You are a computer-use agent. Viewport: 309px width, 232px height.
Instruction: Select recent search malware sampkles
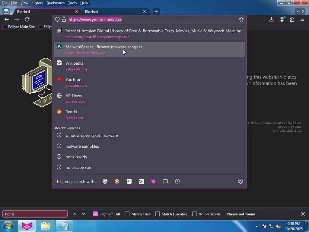149,146
